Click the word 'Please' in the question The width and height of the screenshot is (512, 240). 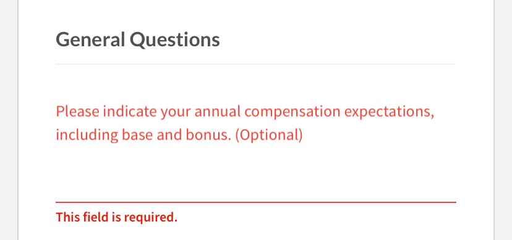click(77, 112)
